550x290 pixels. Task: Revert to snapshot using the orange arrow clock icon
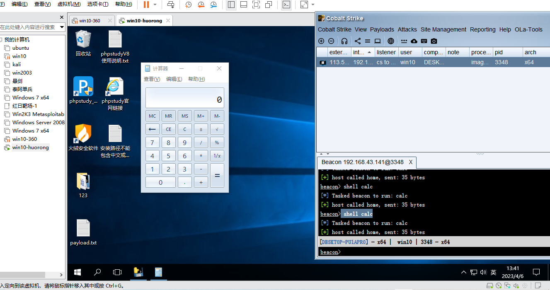click(201, 5)
